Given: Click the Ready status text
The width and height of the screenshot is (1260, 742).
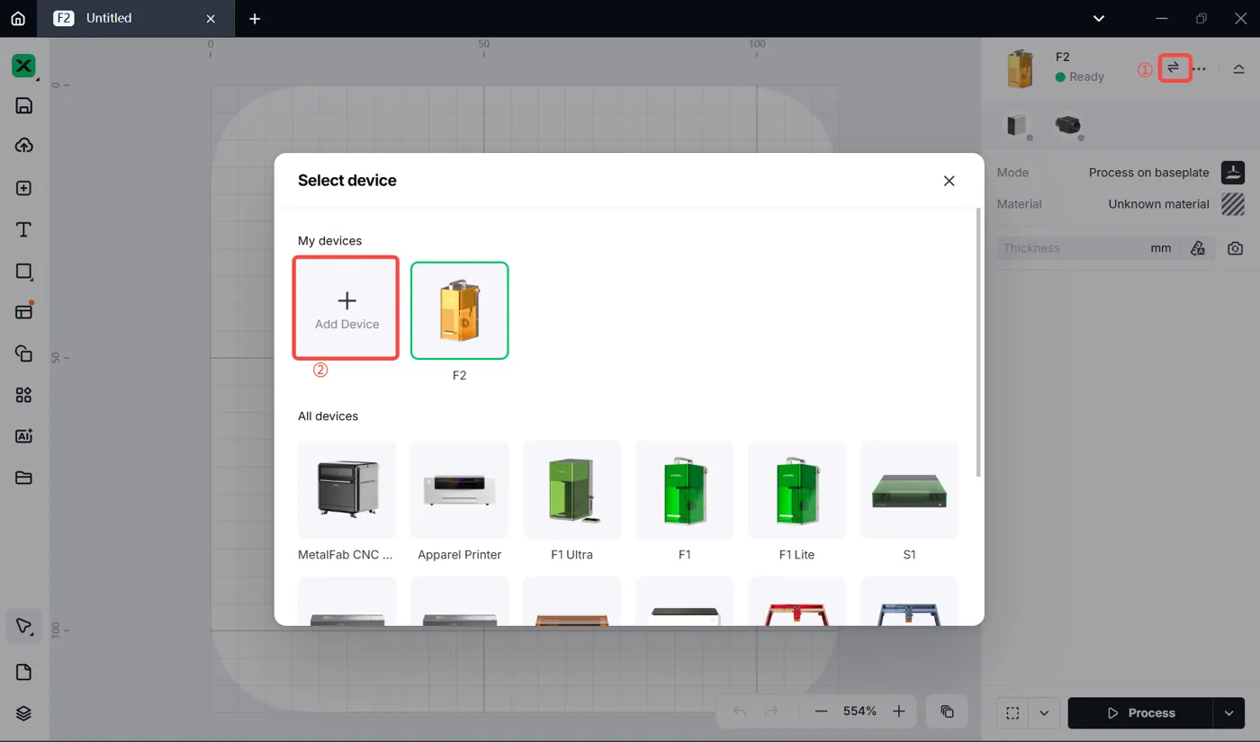Looking at the screenshot, I should (1086, 76).
